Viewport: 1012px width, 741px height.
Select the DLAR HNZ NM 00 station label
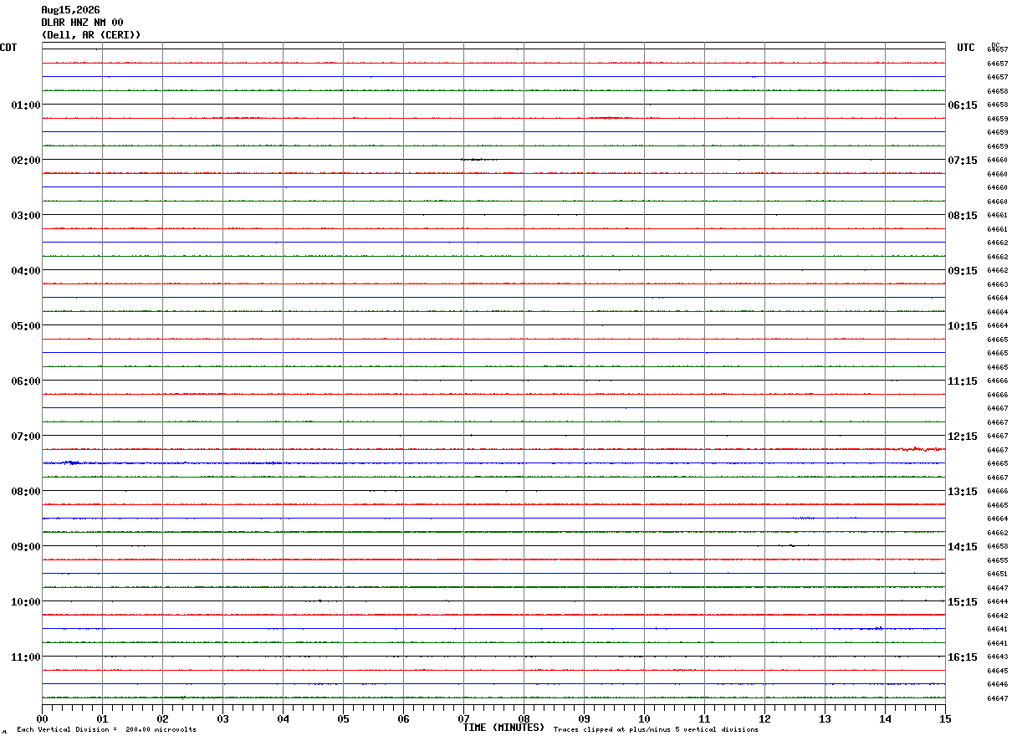pyautogui.click(x=82, y=23)
